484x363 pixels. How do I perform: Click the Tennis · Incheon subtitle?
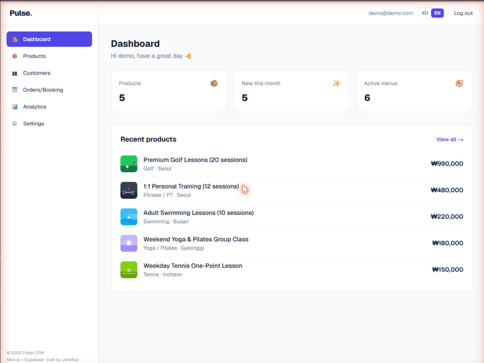[163, 275]
